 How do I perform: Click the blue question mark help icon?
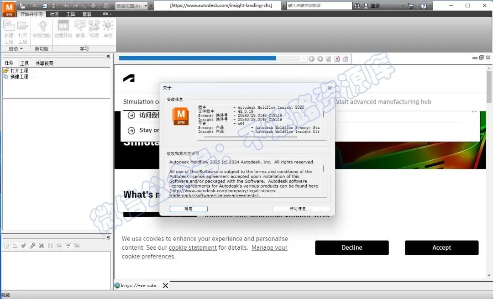(x=424, y=5)
